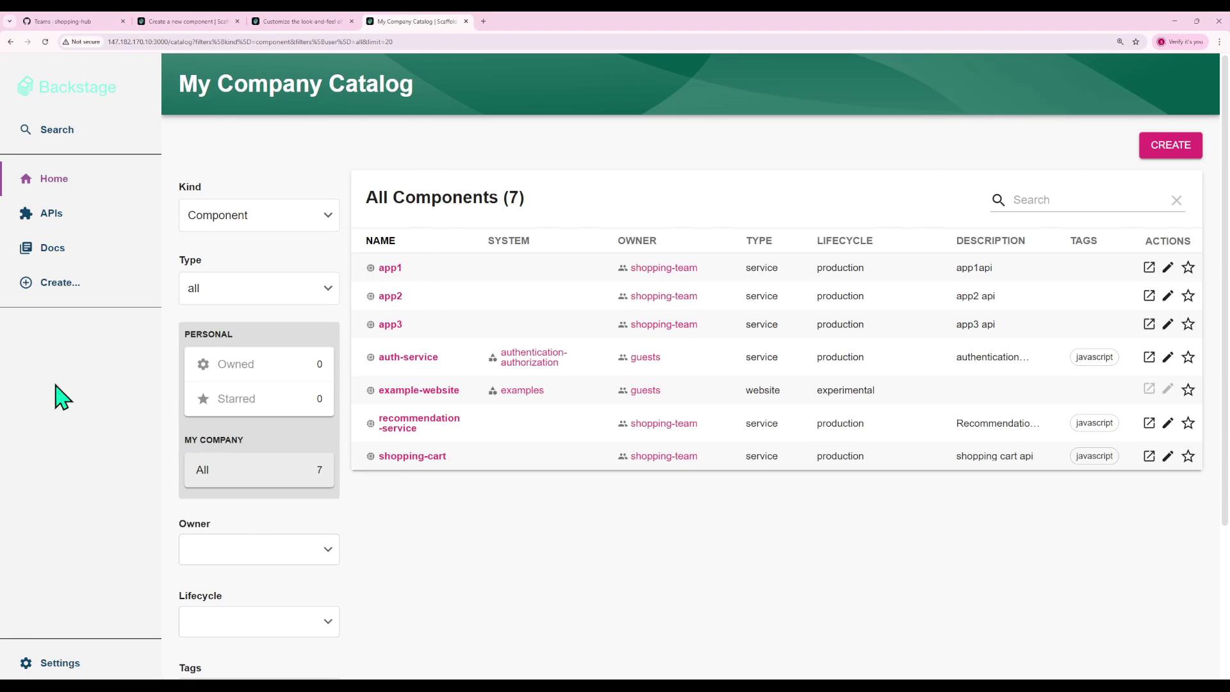Open the browser three-dot menu
The image size is (1230, 692).
1219,42
